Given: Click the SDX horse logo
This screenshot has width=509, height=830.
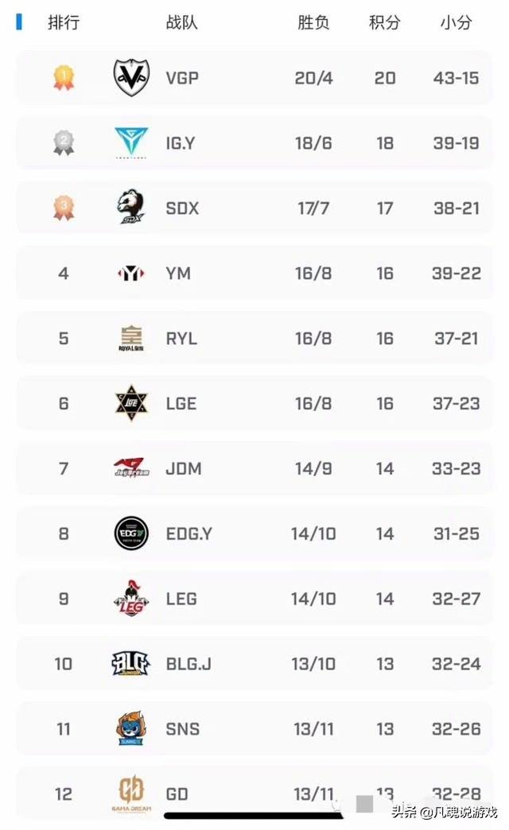Looking at the screenshot, I should [x=131, y=208].
